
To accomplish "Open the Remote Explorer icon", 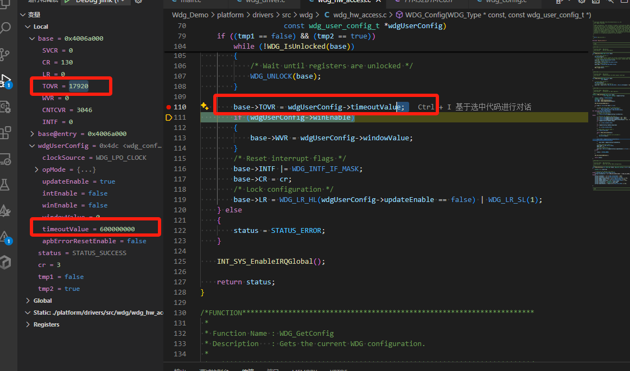I will [x=5, y=159].
